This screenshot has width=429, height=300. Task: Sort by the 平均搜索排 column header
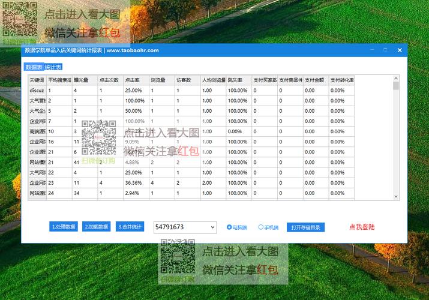click(59, 80)
